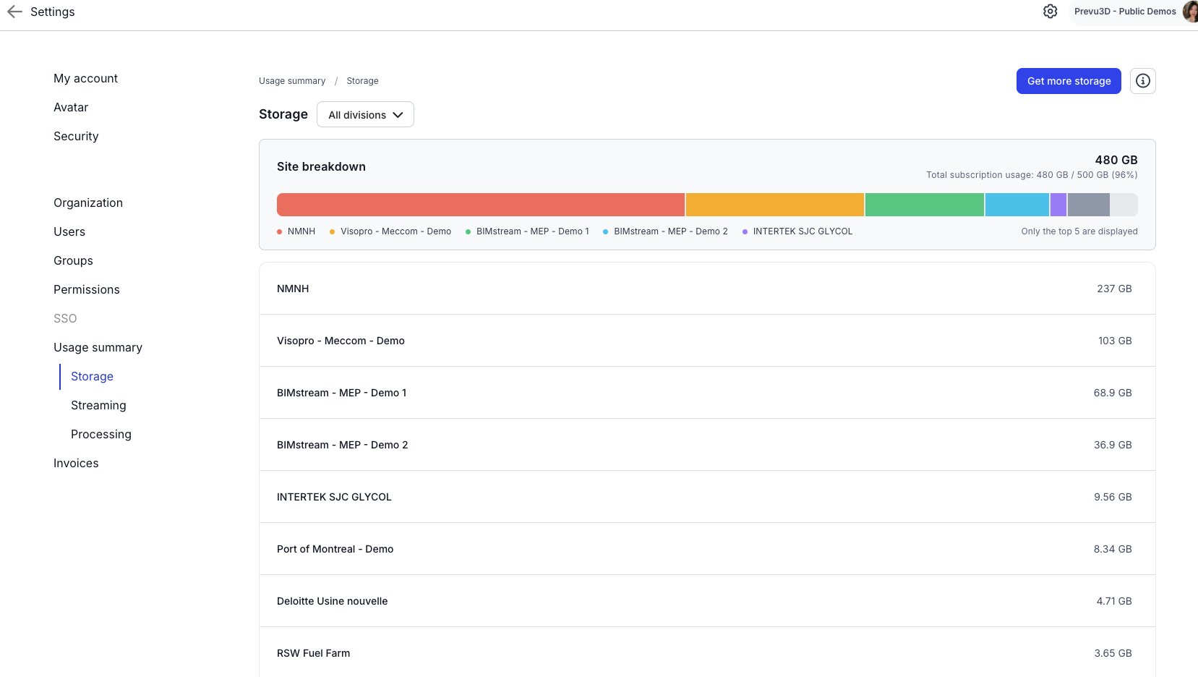
Task: Open the Prevu3D - Public Demos organization switcher
Action: 1124,12
